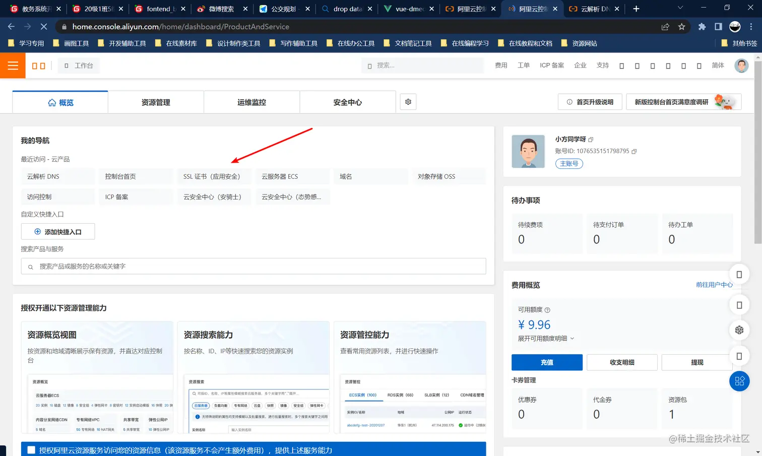
Task: Open 云安全中心（安骑士）shortcut
Action: click(x=214, y=197)
